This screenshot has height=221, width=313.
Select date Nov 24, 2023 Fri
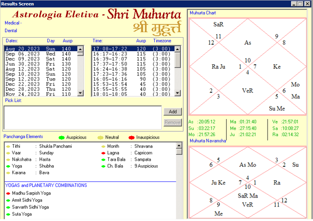click(41, 94)
